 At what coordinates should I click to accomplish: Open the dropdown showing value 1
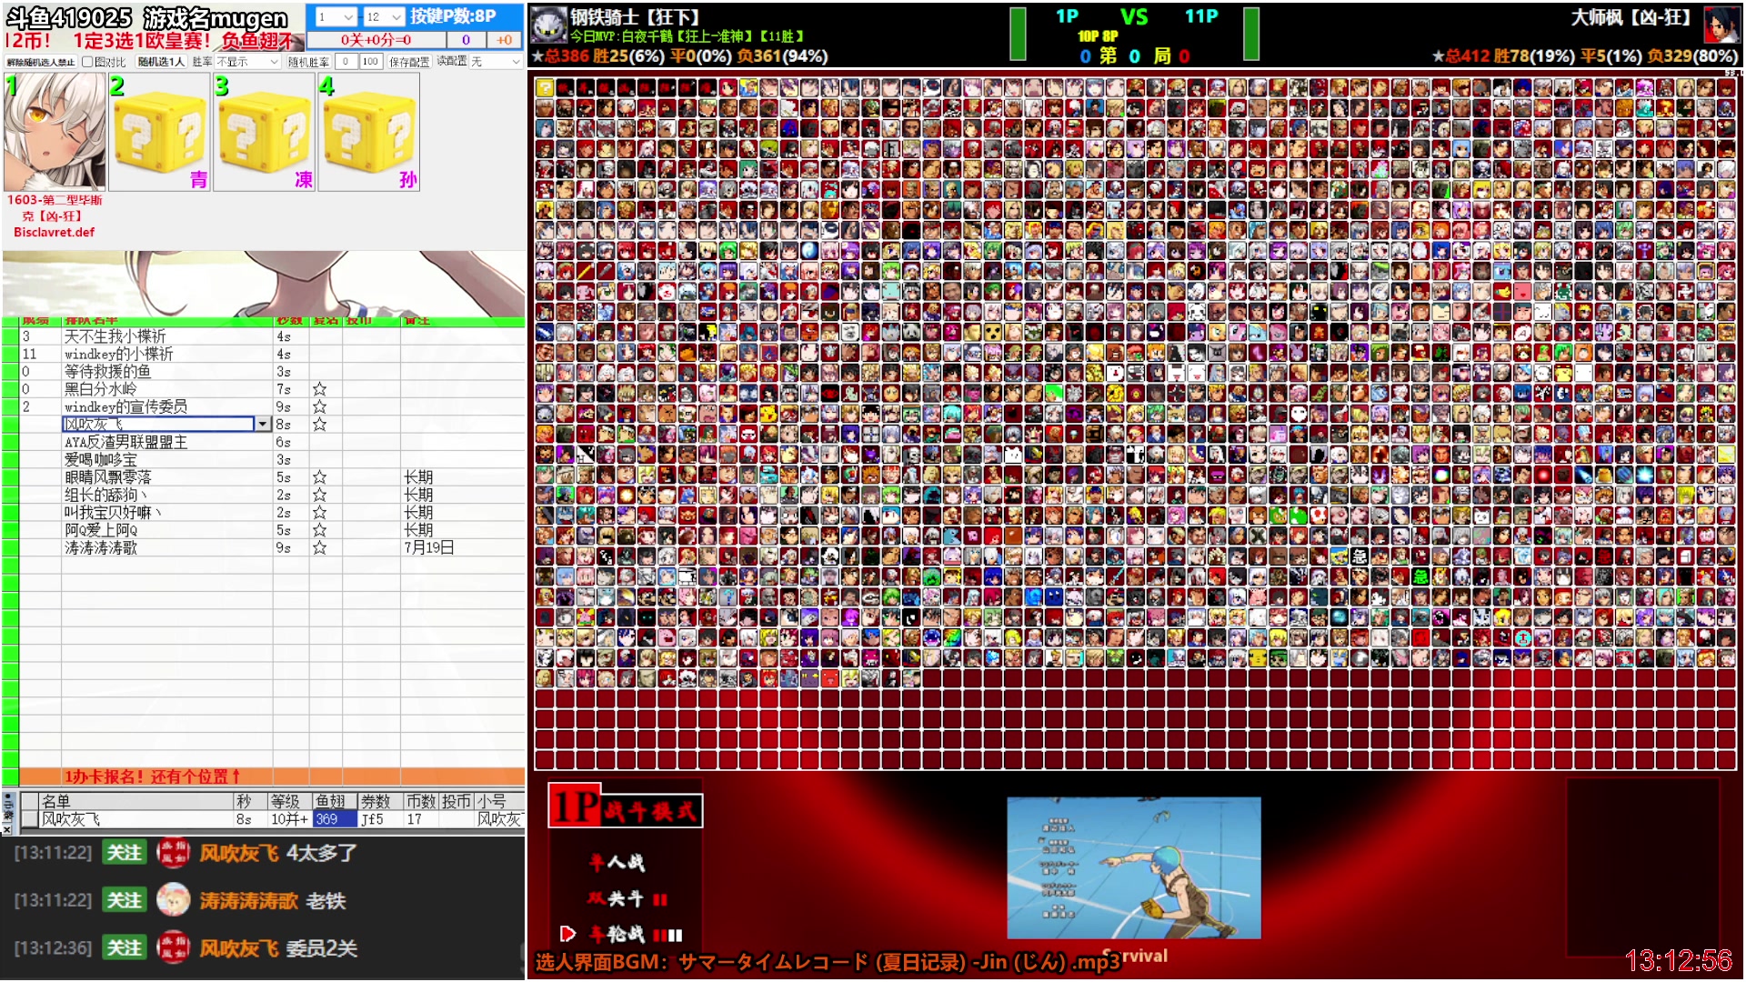tap(335, 17)
